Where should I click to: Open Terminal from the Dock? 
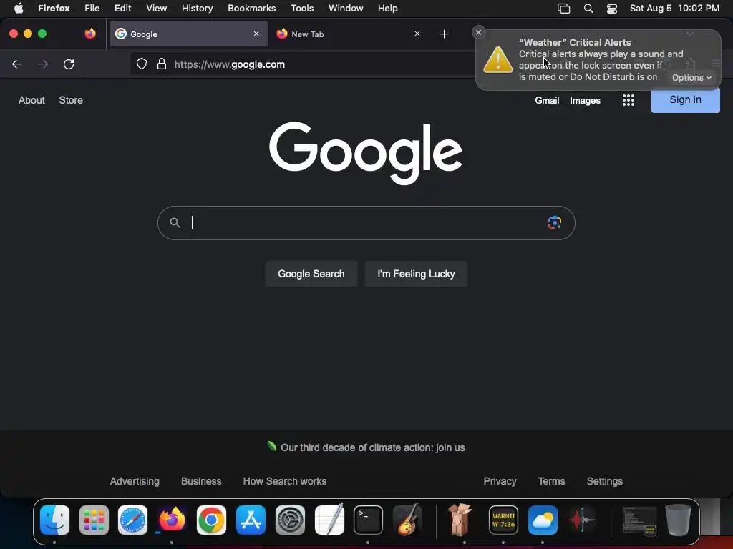pos(369,520)
